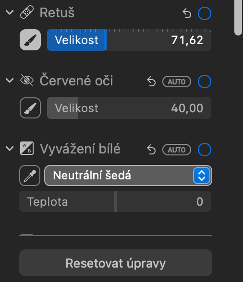243x282 pixels.
Task: Toggle the Retuš adjustment circle
Action: point(205,13)
